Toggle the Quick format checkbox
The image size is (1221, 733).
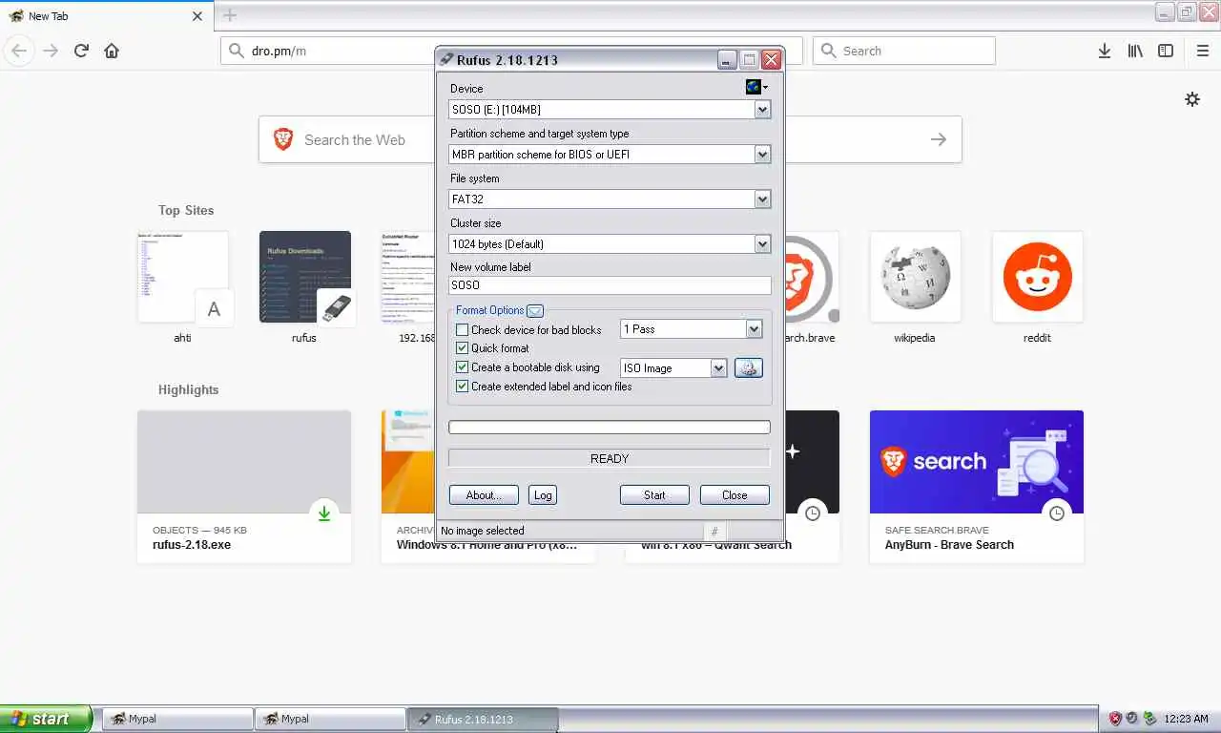(463, 348)
